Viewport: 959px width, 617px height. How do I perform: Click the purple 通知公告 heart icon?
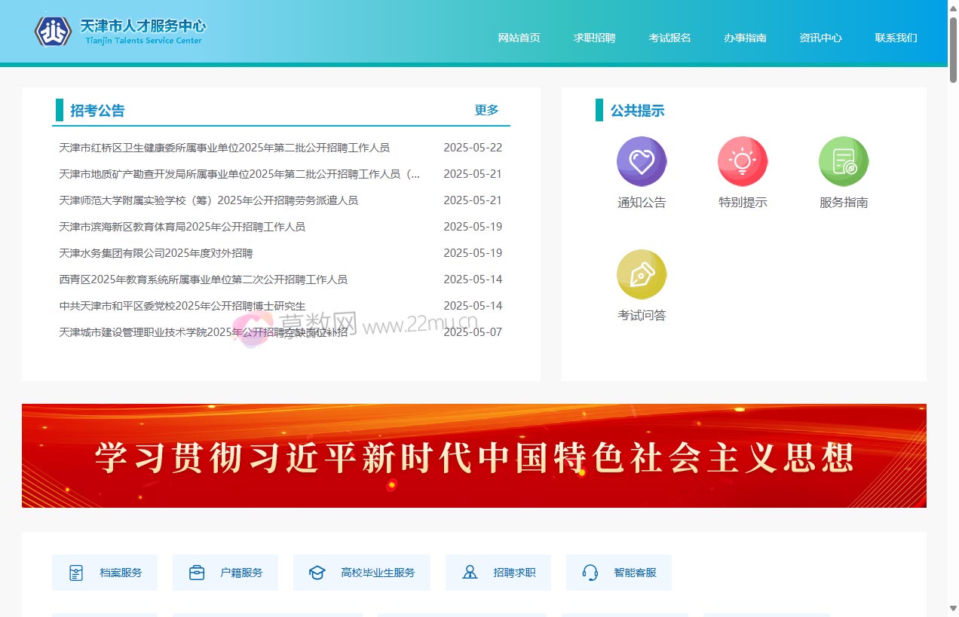(x=641, y=161)
